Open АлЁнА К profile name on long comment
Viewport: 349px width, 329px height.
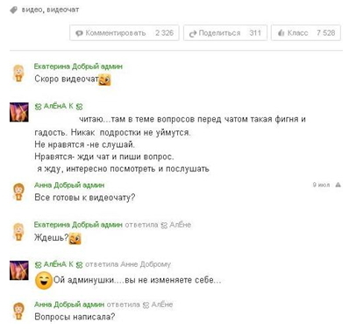pos(59,106)
